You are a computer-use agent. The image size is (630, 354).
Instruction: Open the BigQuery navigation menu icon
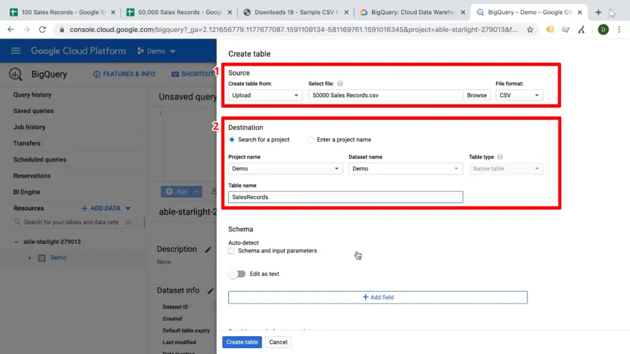coord(15,51)
